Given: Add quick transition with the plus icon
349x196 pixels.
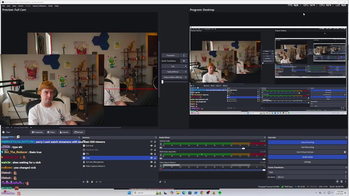Looking at the screenshot, I should (184, 61).
